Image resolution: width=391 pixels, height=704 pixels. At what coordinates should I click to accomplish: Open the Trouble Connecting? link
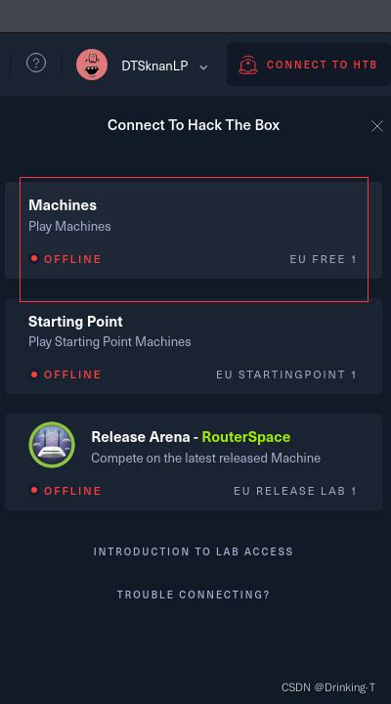(x=194, y=594)
